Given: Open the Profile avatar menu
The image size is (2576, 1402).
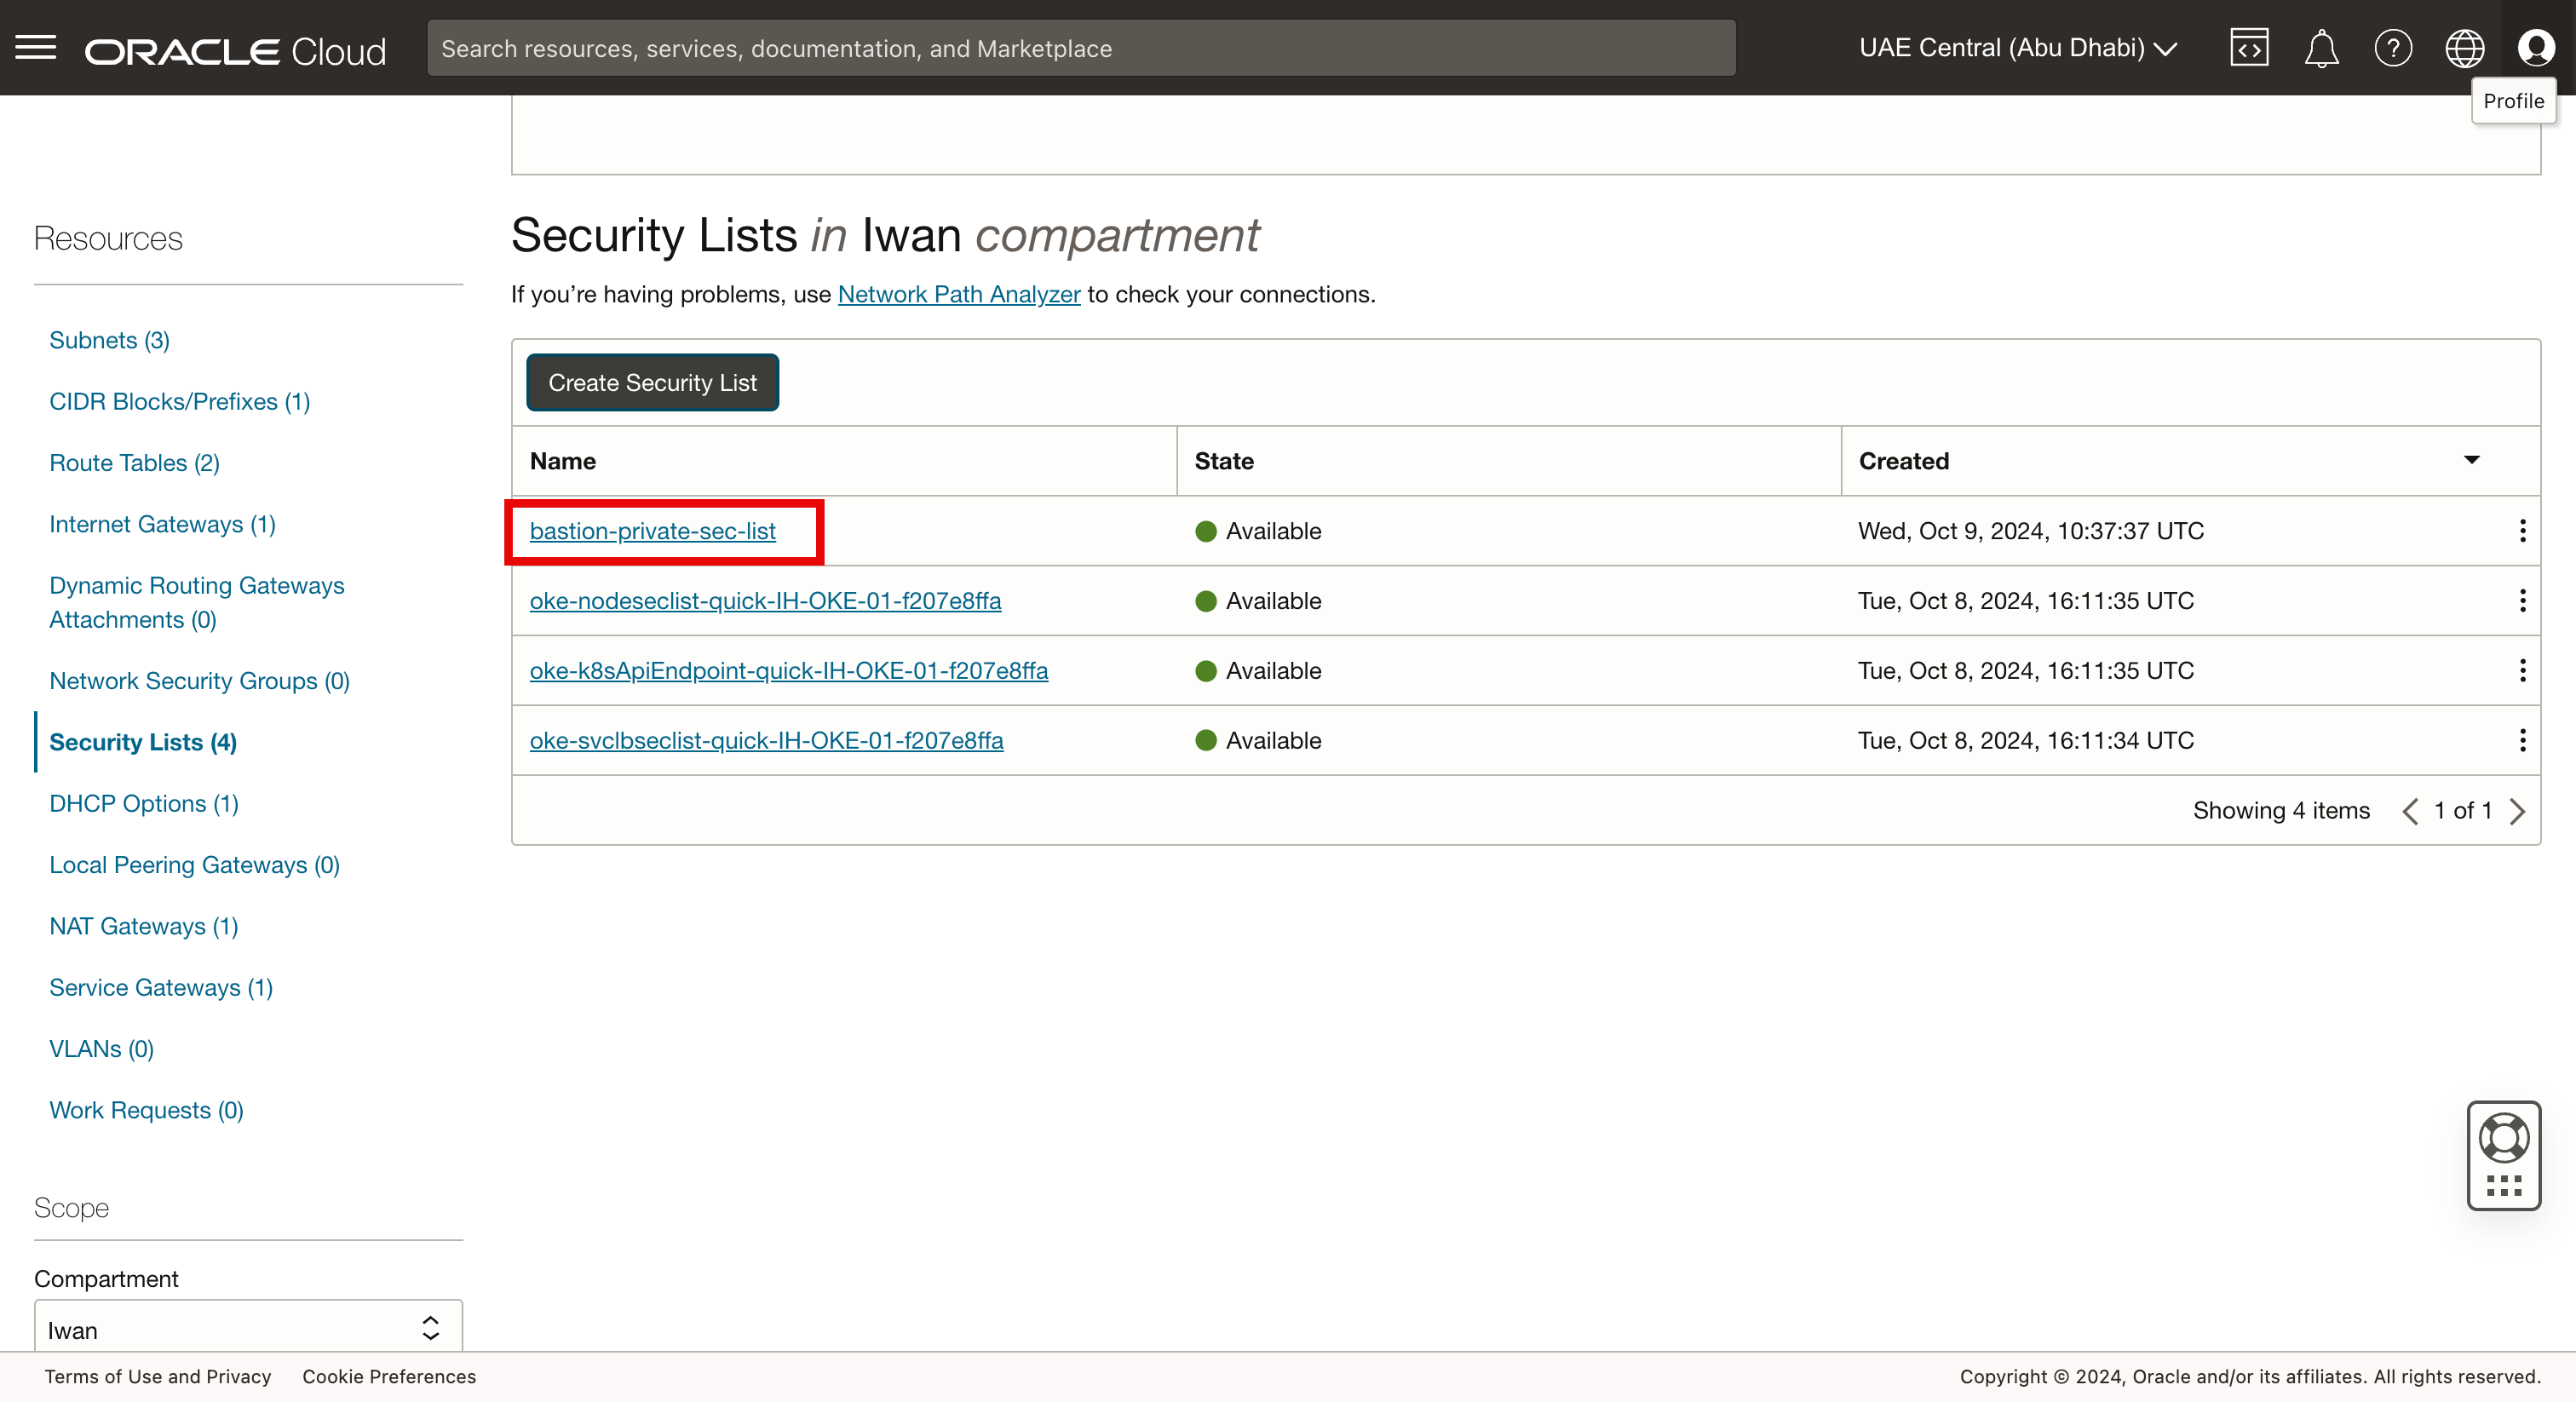Looking at the screenshot, I should (2536, 47).
